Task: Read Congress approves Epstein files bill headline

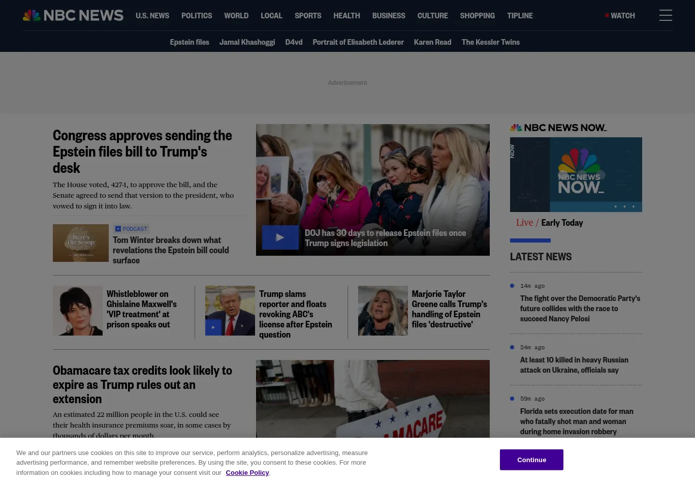Action: point(142,151)
